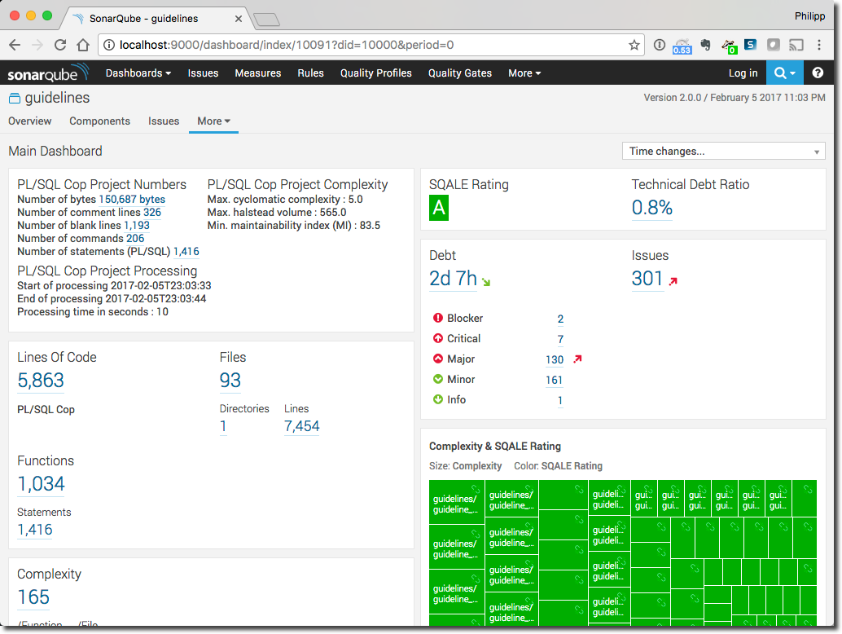Open the 0.8% technical debt ratio
Image resolution: width=842 pixels, height=634 pixels.
tap(652, 208)
